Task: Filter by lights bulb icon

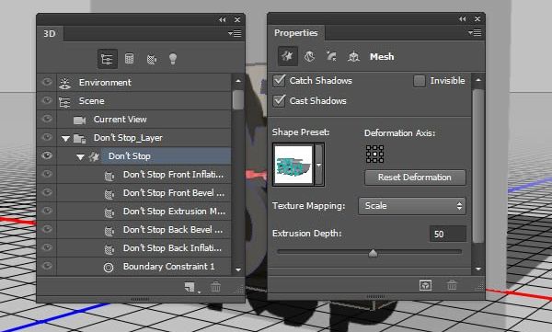Action: tap(173, 59)
